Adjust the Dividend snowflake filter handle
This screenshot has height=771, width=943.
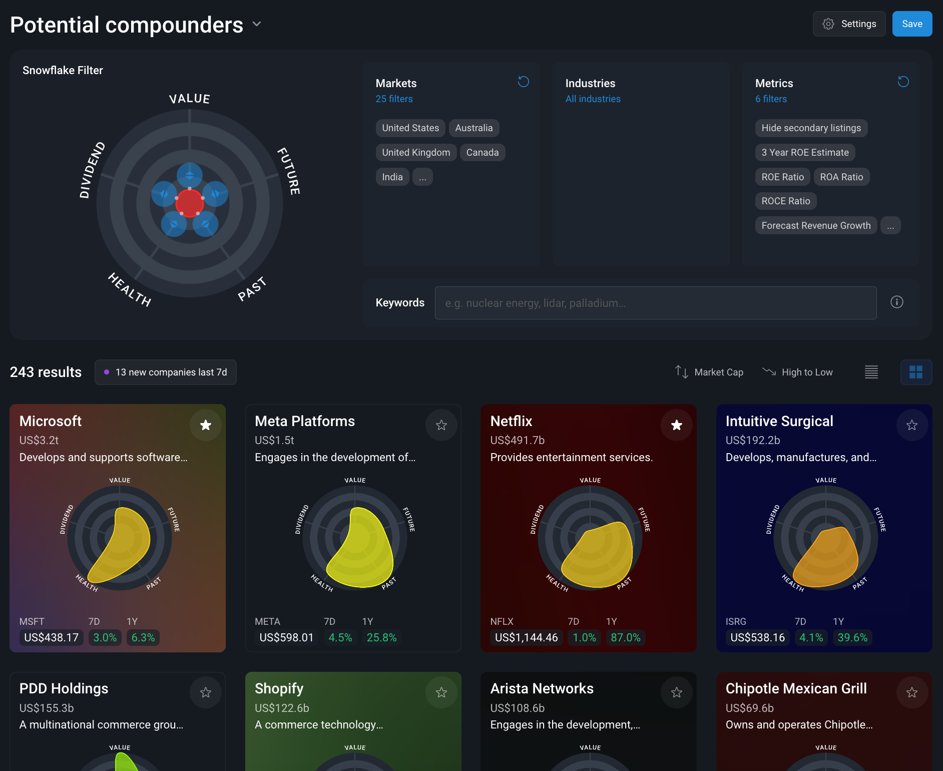(164, 194)
